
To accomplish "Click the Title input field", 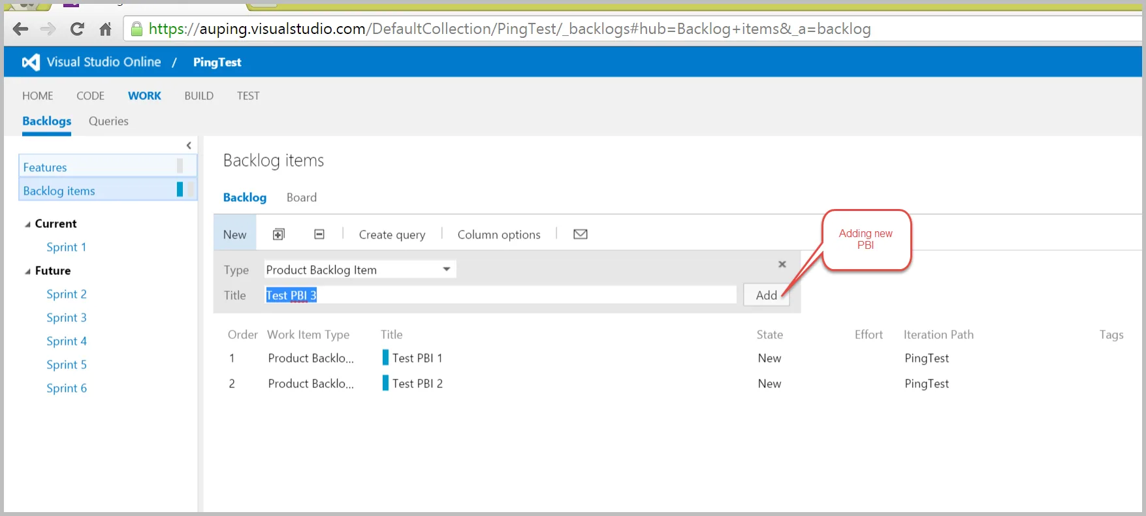I will (x=500, y=295).
